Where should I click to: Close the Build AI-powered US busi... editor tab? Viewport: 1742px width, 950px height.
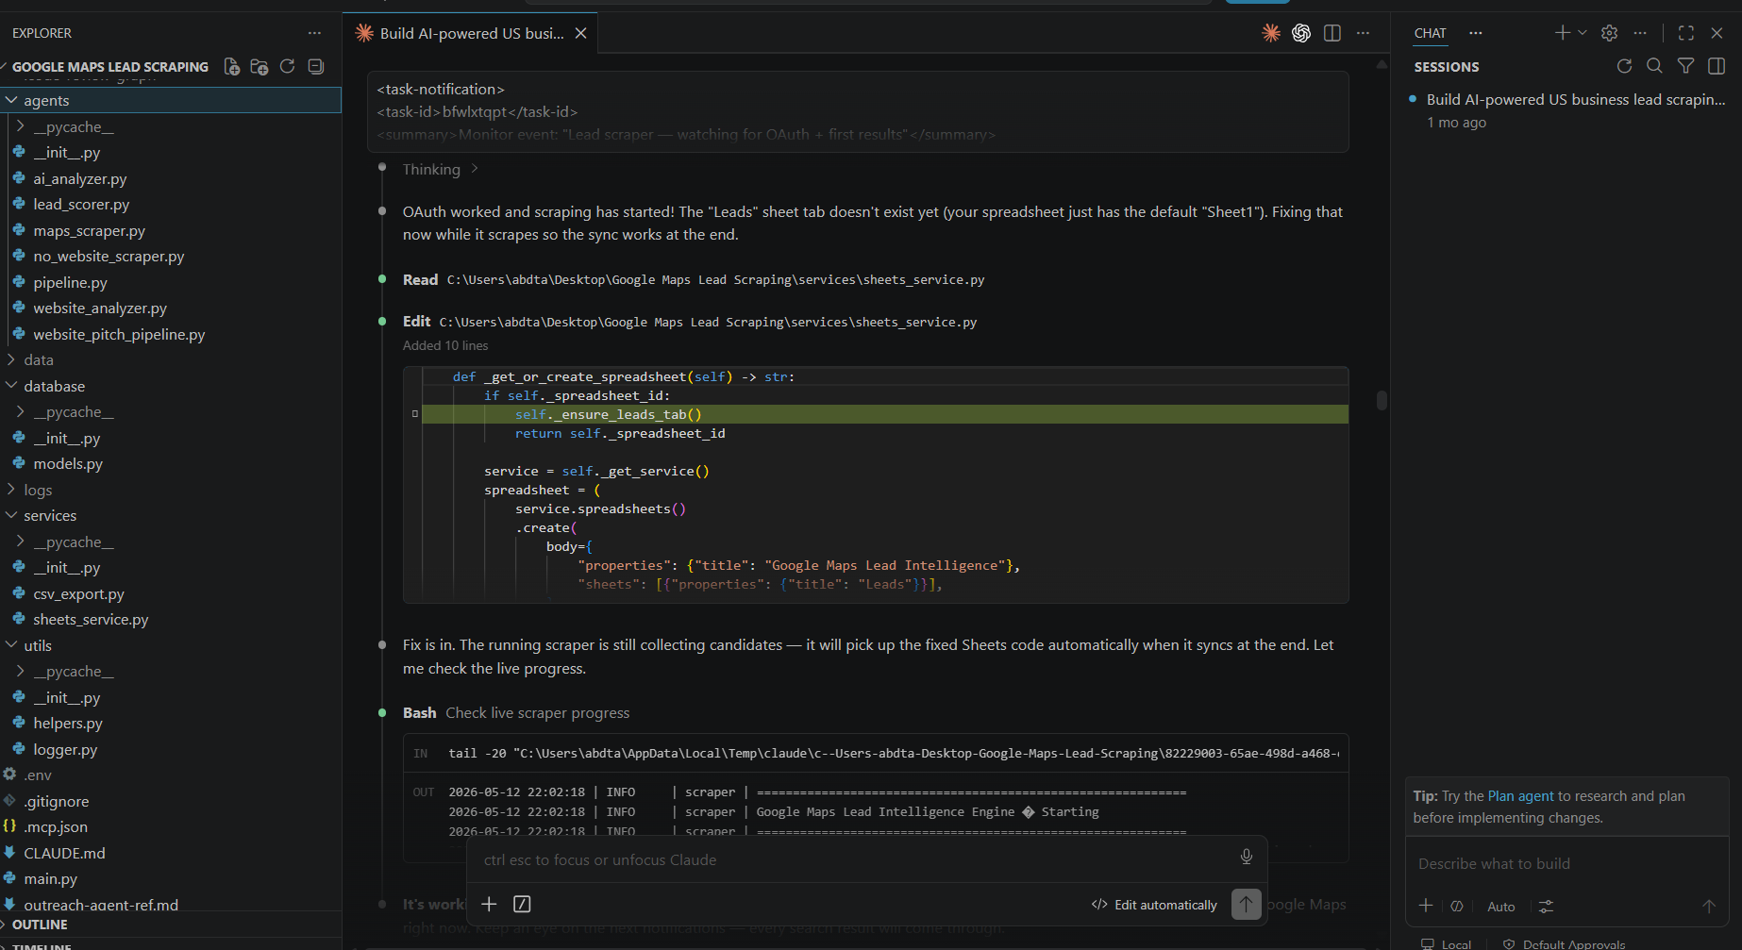[581, 33]
